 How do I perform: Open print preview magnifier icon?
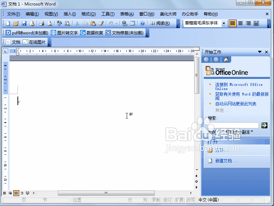tap(50, 23)
